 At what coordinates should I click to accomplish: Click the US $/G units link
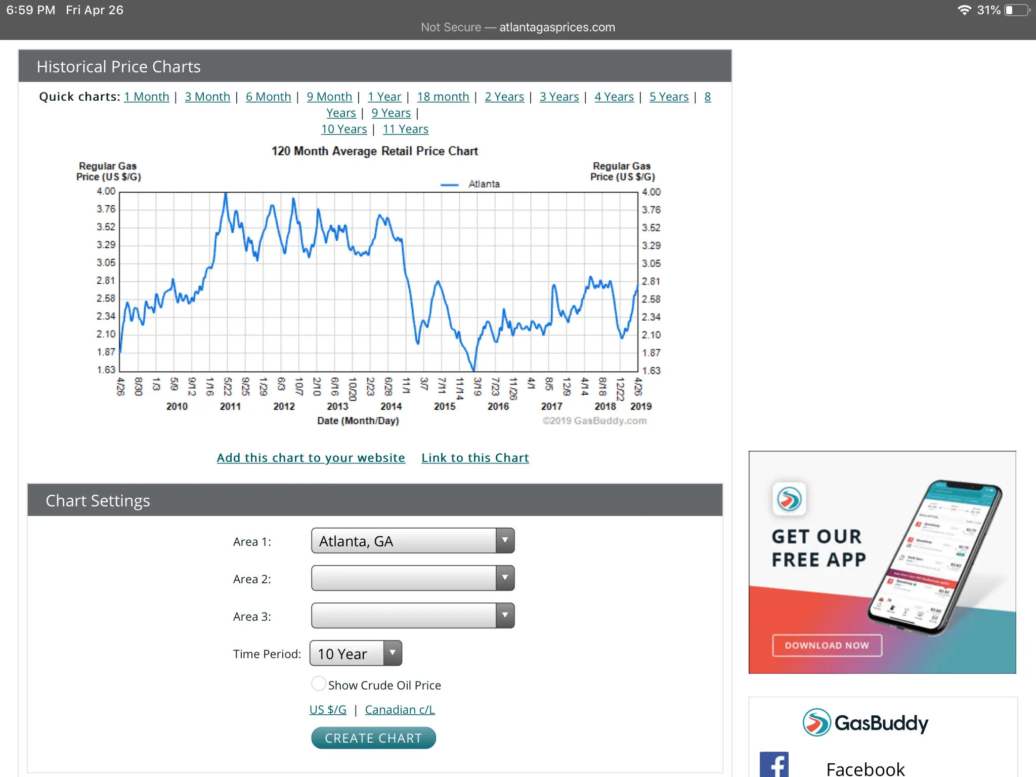327,709
